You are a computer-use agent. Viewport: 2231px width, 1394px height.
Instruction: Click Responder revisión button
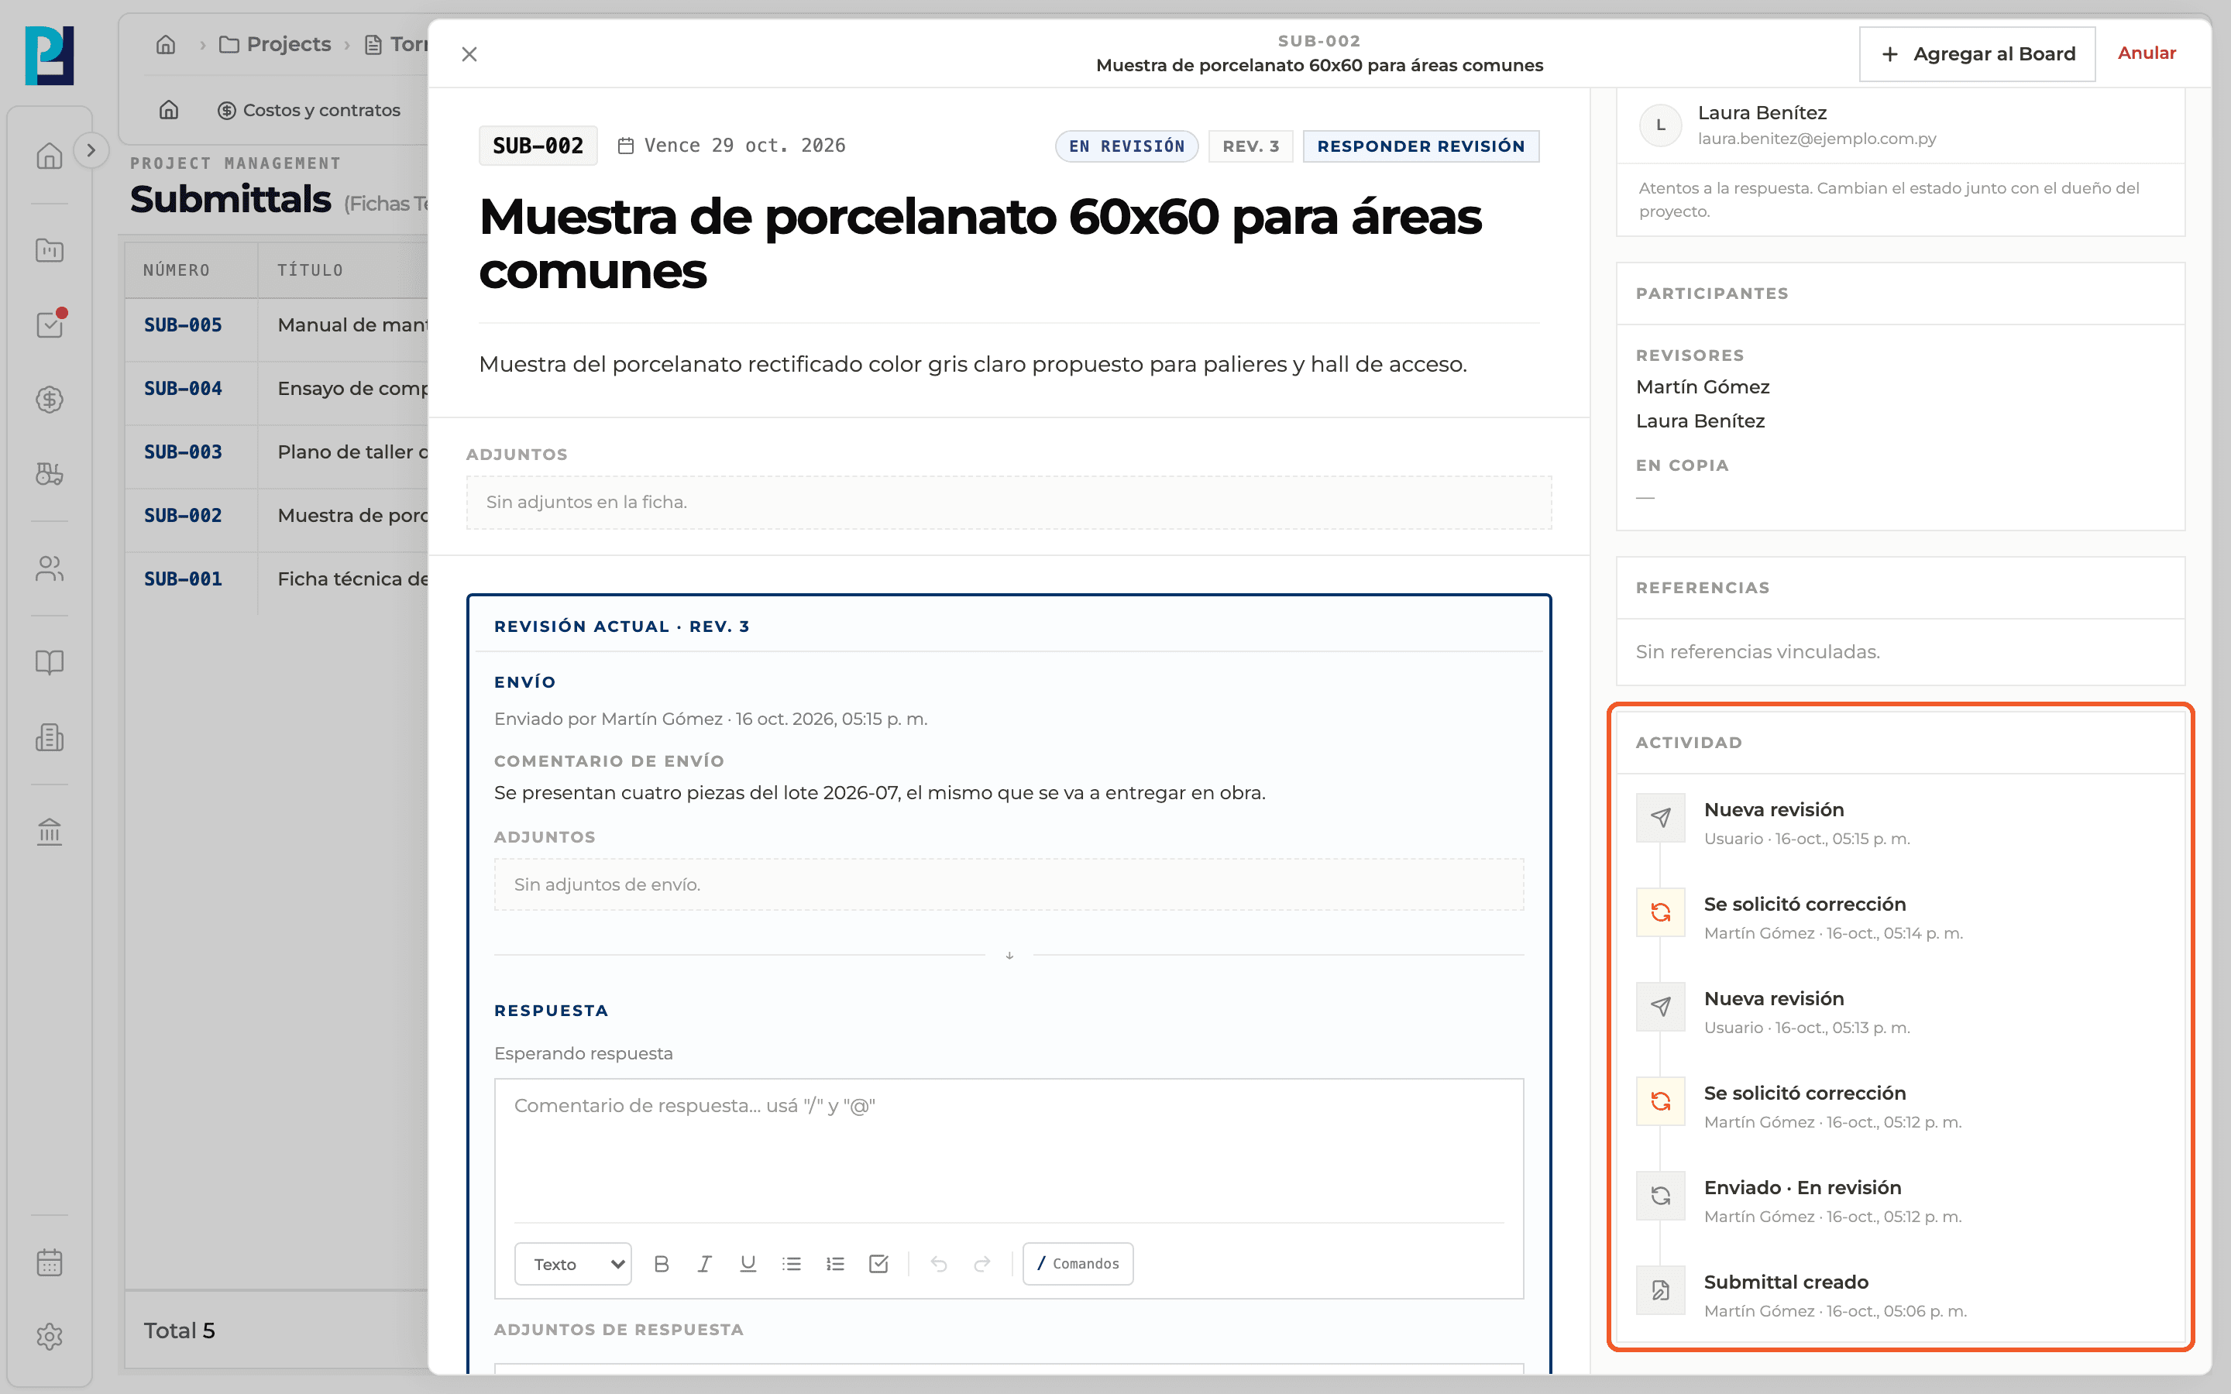(x=1421, y=146)
